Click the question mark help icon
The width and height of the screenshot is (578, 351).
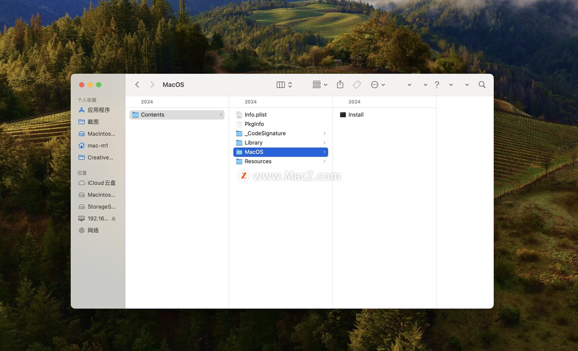[437, 85]
